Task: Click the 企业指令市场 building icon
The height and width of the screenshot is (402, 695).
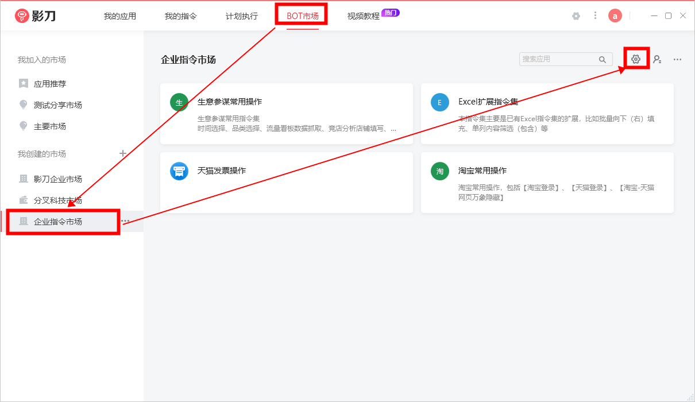Action: (24, 221)
